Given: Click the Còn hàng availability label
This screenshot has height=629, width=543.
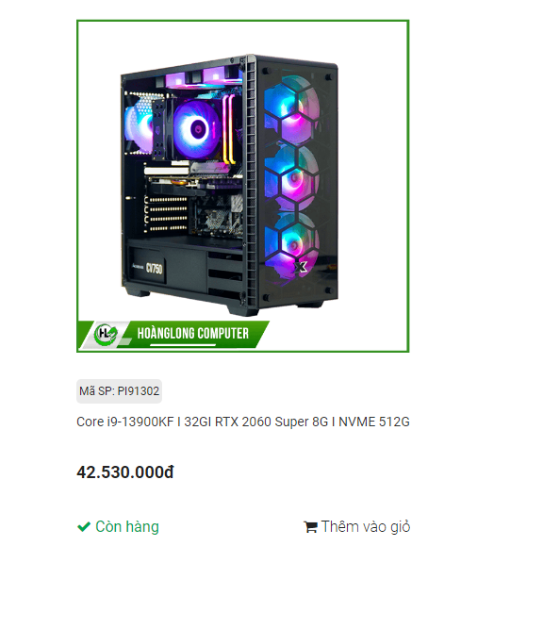Looking at the screenshot, I should pyautogui.click(x=127, y=527).
